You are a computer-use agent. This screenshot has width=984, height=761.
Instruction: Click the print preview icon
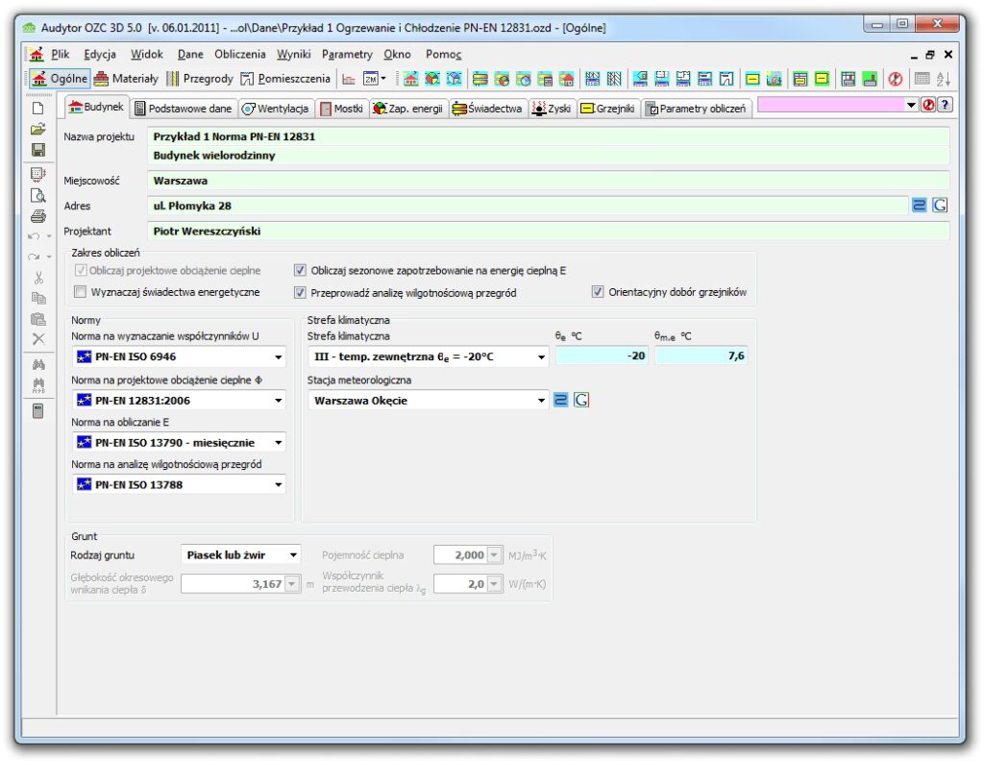pyautogui.click(x=38, y=195)
